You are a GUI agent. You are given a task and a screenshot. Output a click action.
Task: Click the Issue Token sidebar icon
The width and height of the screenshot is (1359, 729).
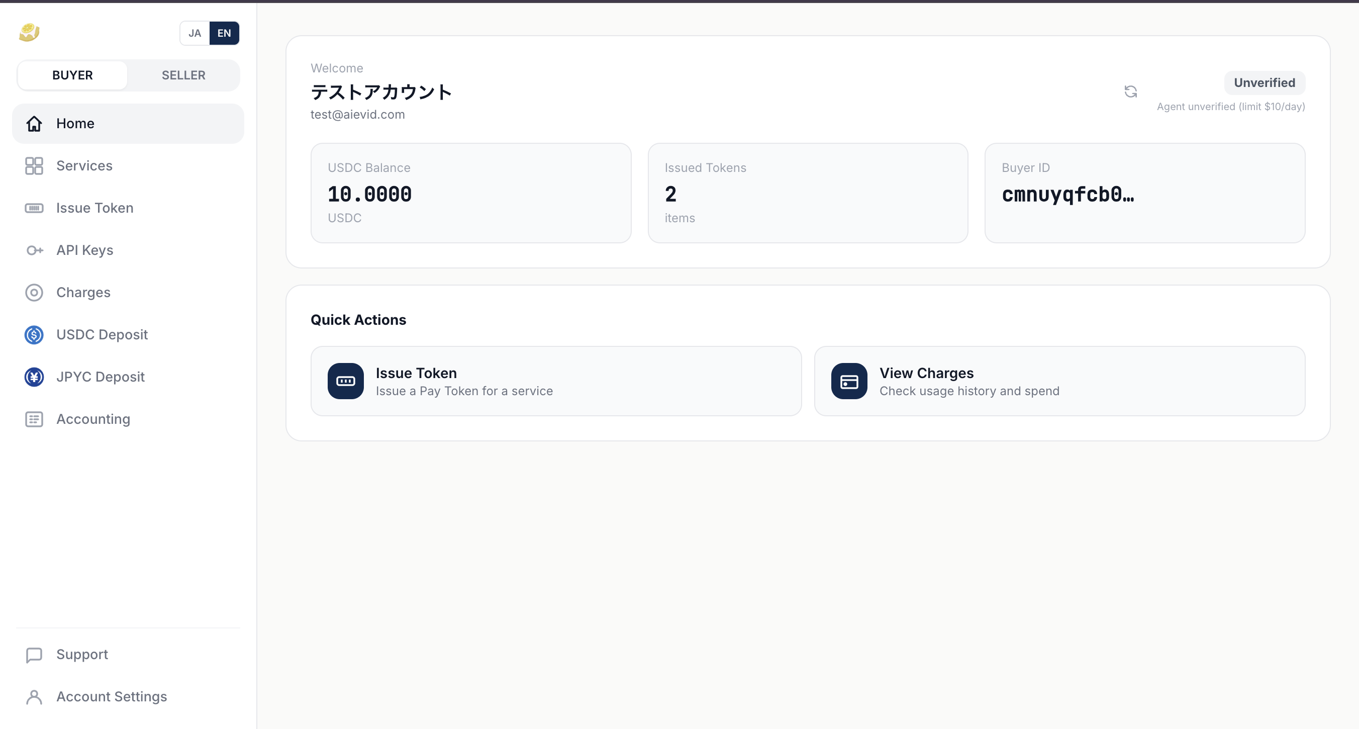[x=34, y=208]
